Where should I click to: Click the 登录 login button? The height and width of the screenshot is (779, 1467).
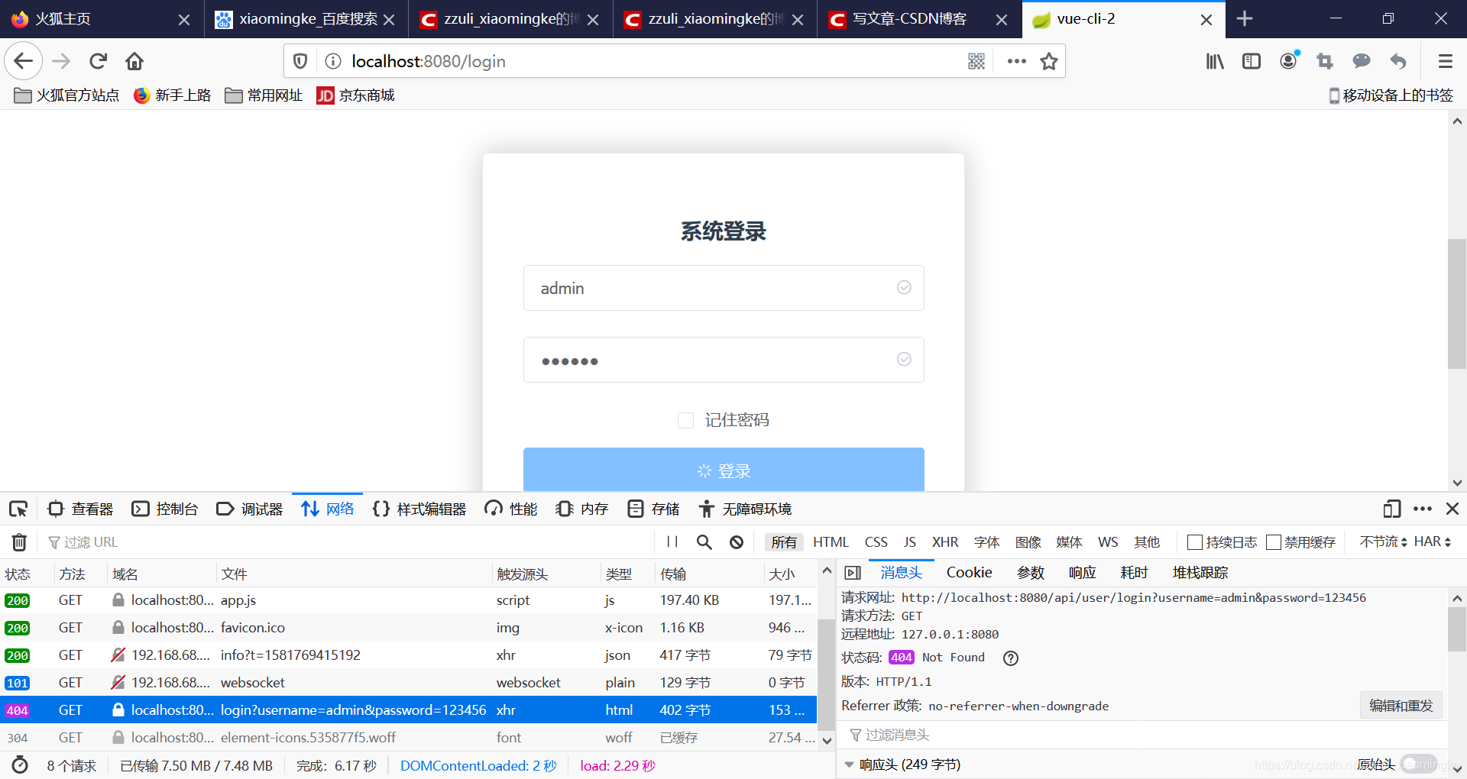pos(724,469)
